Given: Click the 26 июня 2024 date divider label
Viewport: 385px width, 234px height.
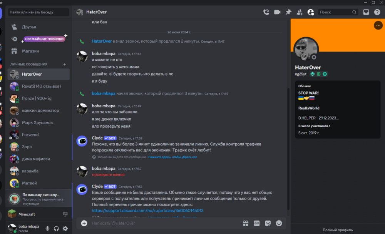Looking at the screenshot, I should pyautogui.click(x=179, y=32).
